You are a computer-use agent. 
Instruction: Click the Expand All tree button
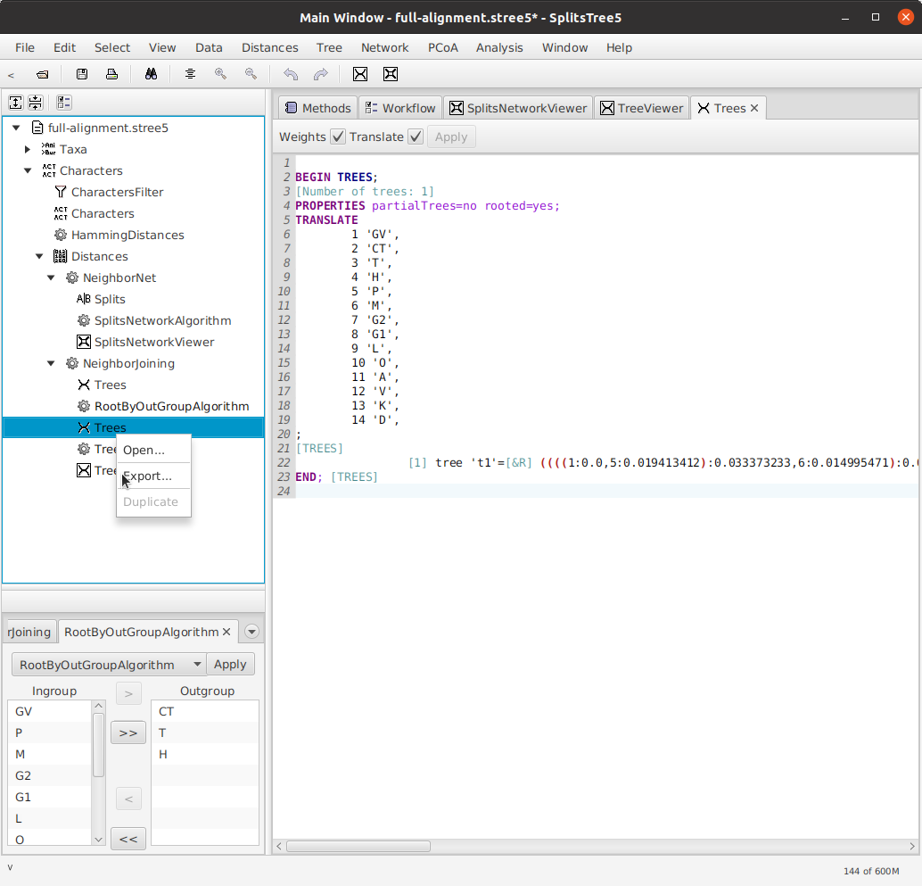15,103
